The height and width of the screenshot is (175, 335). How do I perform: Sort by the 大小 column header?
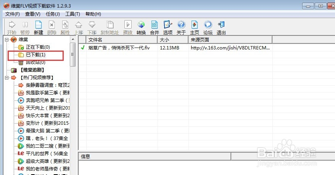click(x=173, y=40)
